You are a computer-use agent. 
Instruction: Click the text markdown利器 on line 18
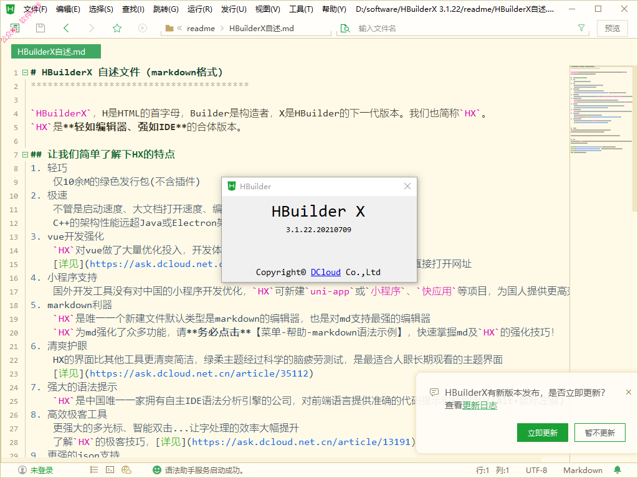[80, 305]
